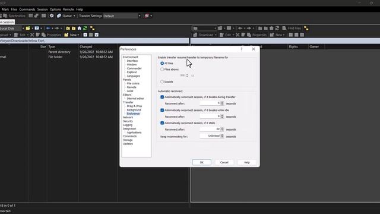Click the question mark help in Preferences title bar
This screenshot has width=380, height=214.
(242, 49)
